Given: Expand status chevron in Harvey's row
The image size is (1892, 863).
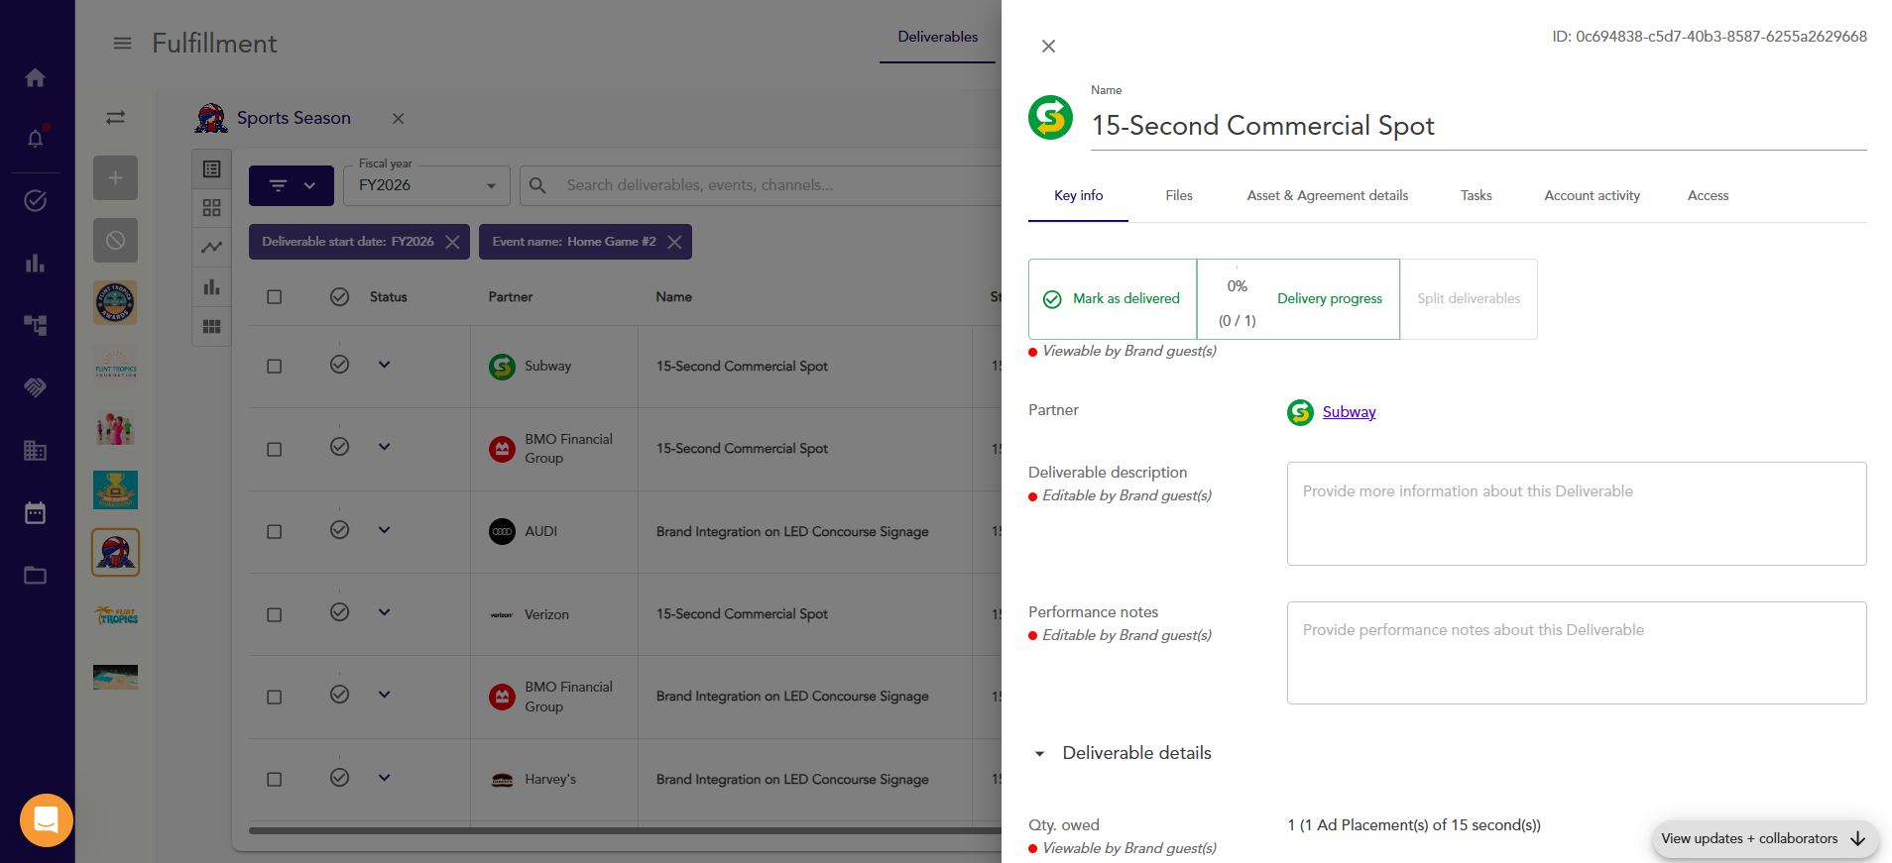Looking at the screenshot, I should click(x=385, y=778).
